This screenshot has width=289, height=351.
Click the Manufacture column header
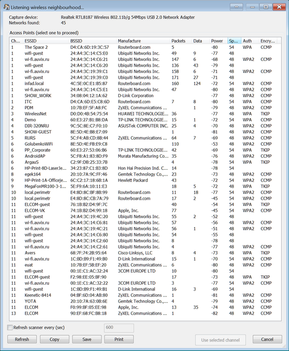[143, 41]
